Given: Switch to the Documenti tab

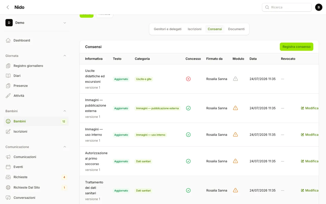Looking at the screenshot, I should [x=236, y=29].
